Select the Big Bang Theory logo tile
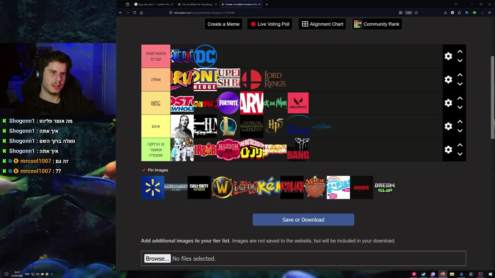The width and height of the screenshot is (495, 278). coord(298,149)
